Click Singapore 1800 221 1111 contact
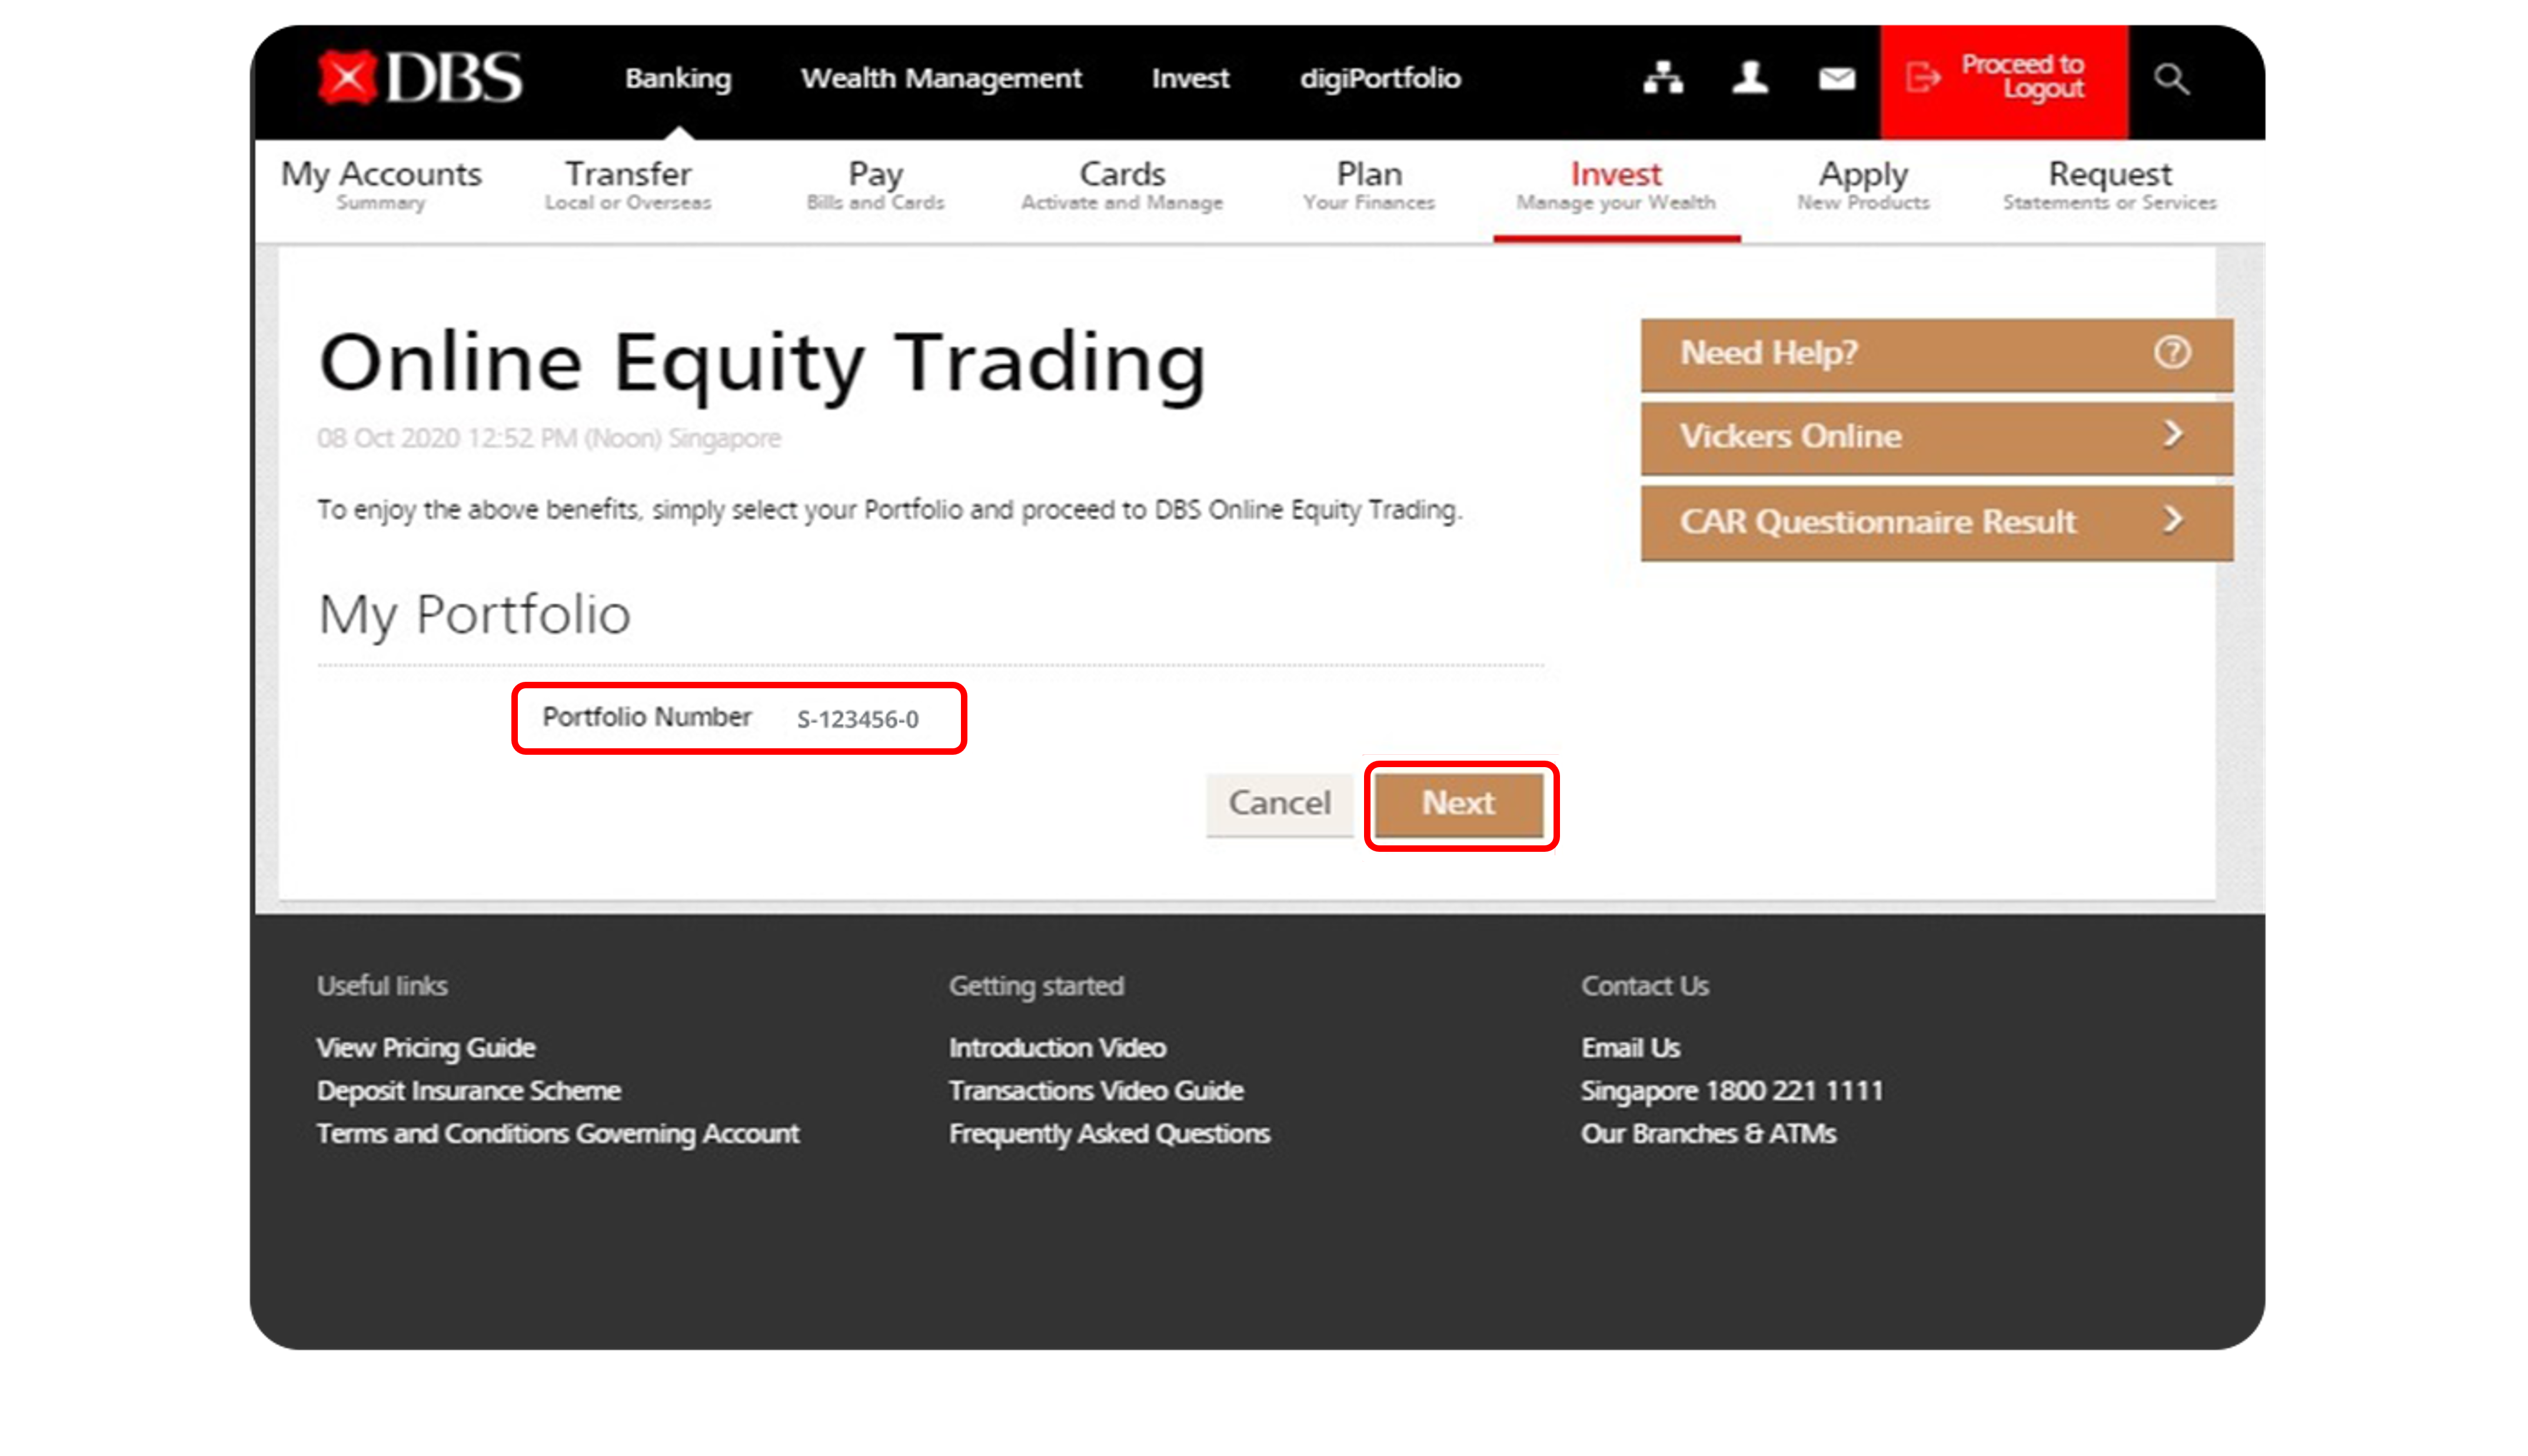 pos(1731,1090)
